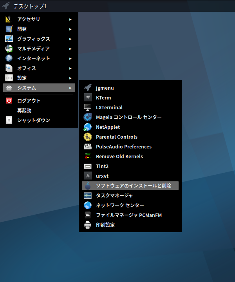The width and height of the screenshot is (235, 282).
Task: Open the インターネット menu category
Action: click(39, 58)
